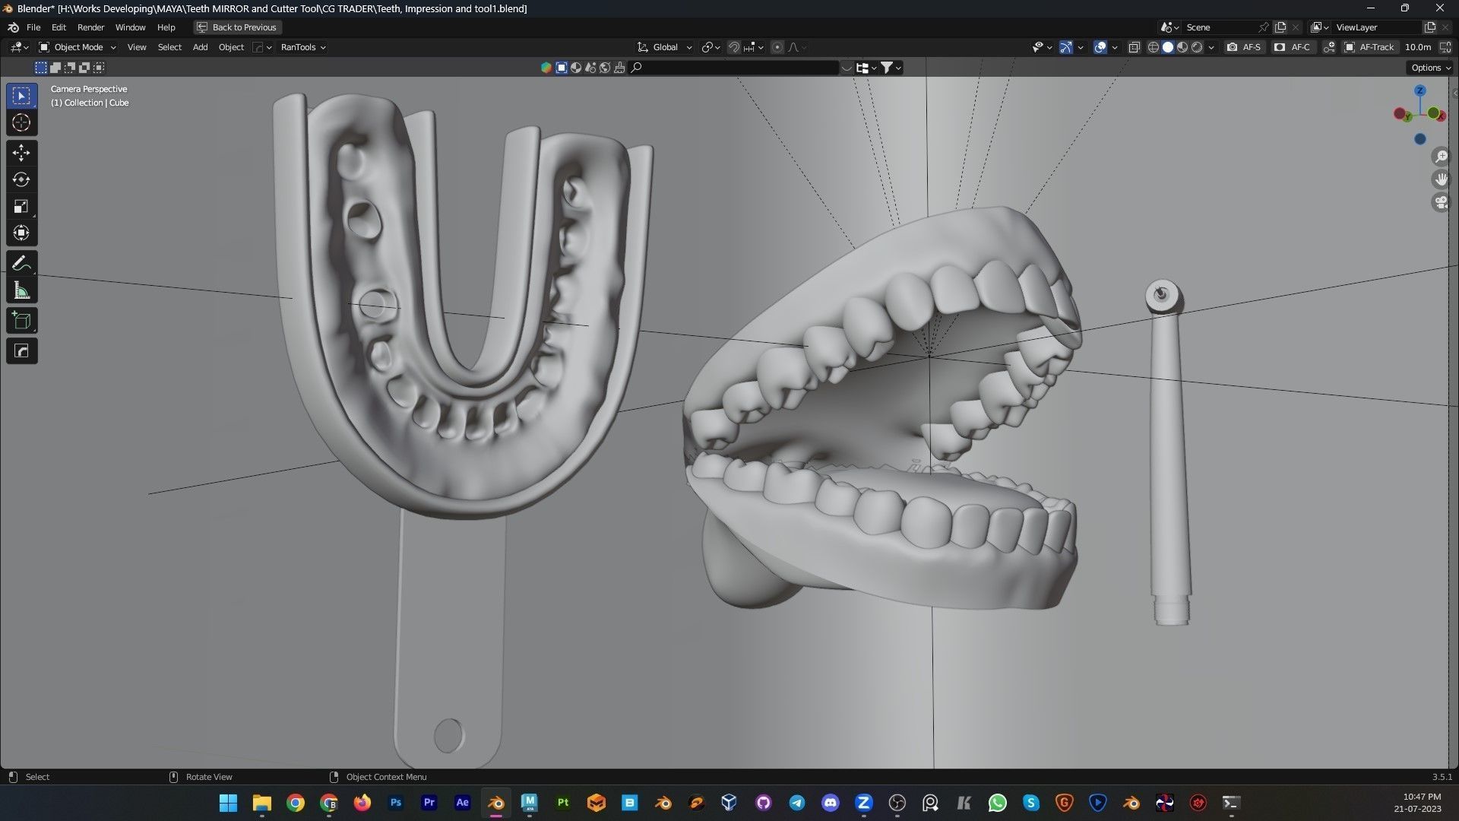Select the Scale tool

click(x=21, y=206)
